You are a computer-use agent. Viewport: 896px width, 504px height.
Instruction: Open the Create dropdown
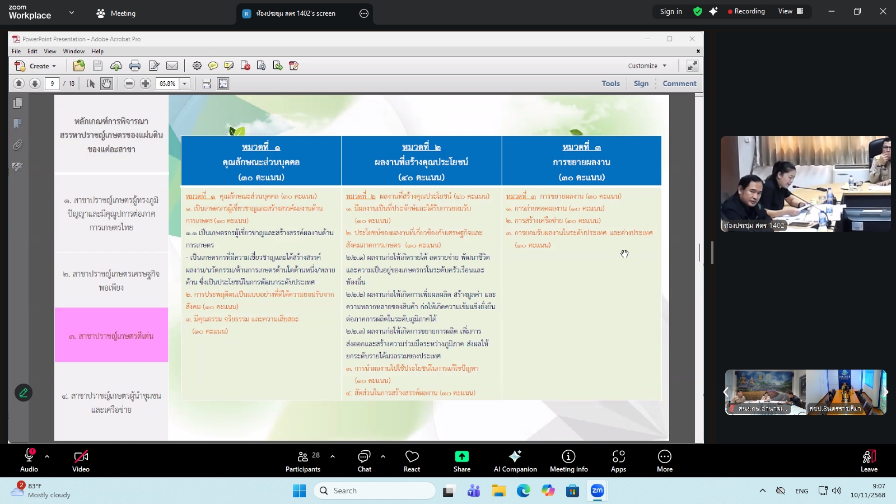(38, 66)
